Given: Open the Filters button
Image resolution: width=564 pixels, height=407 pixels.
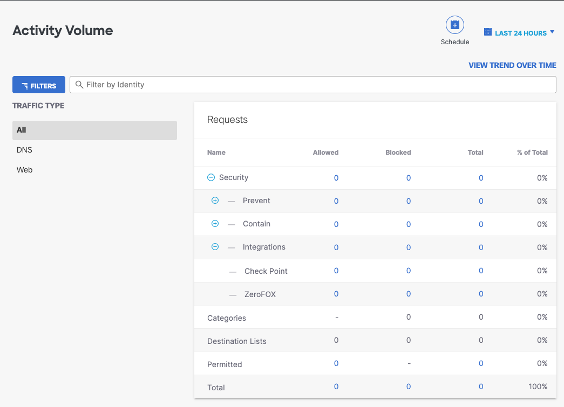Looking at the screenshot, I should tap(39, 85).
